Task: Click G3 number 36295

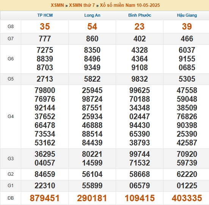Action: 45,154
